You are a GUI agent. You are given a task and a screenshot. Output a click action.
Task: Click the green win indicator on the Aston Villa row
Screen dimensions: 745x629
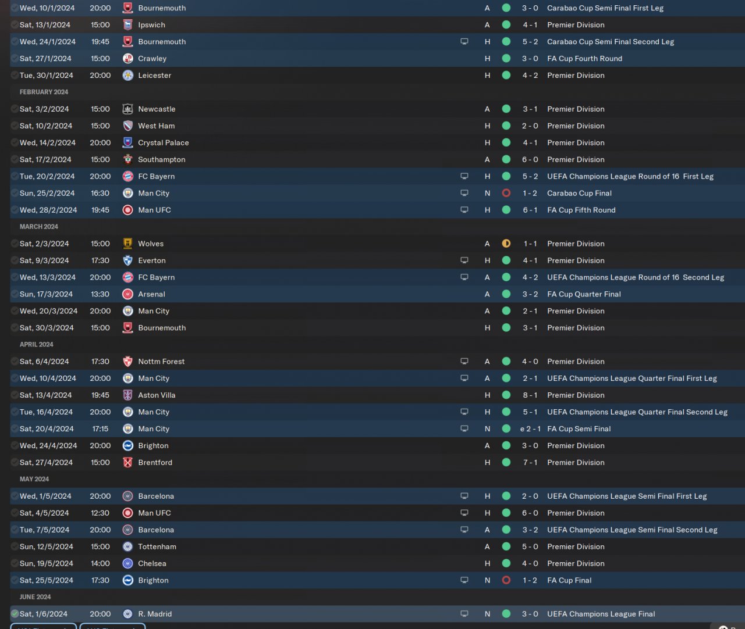click(x=506, y=395)
